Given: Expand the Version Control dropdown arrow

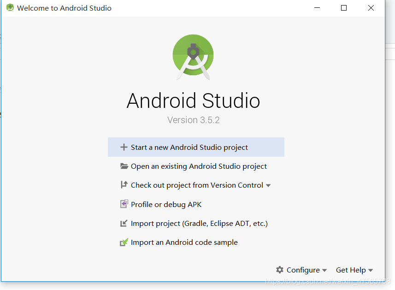Looking at the screenshot, I should pos(268,186).
